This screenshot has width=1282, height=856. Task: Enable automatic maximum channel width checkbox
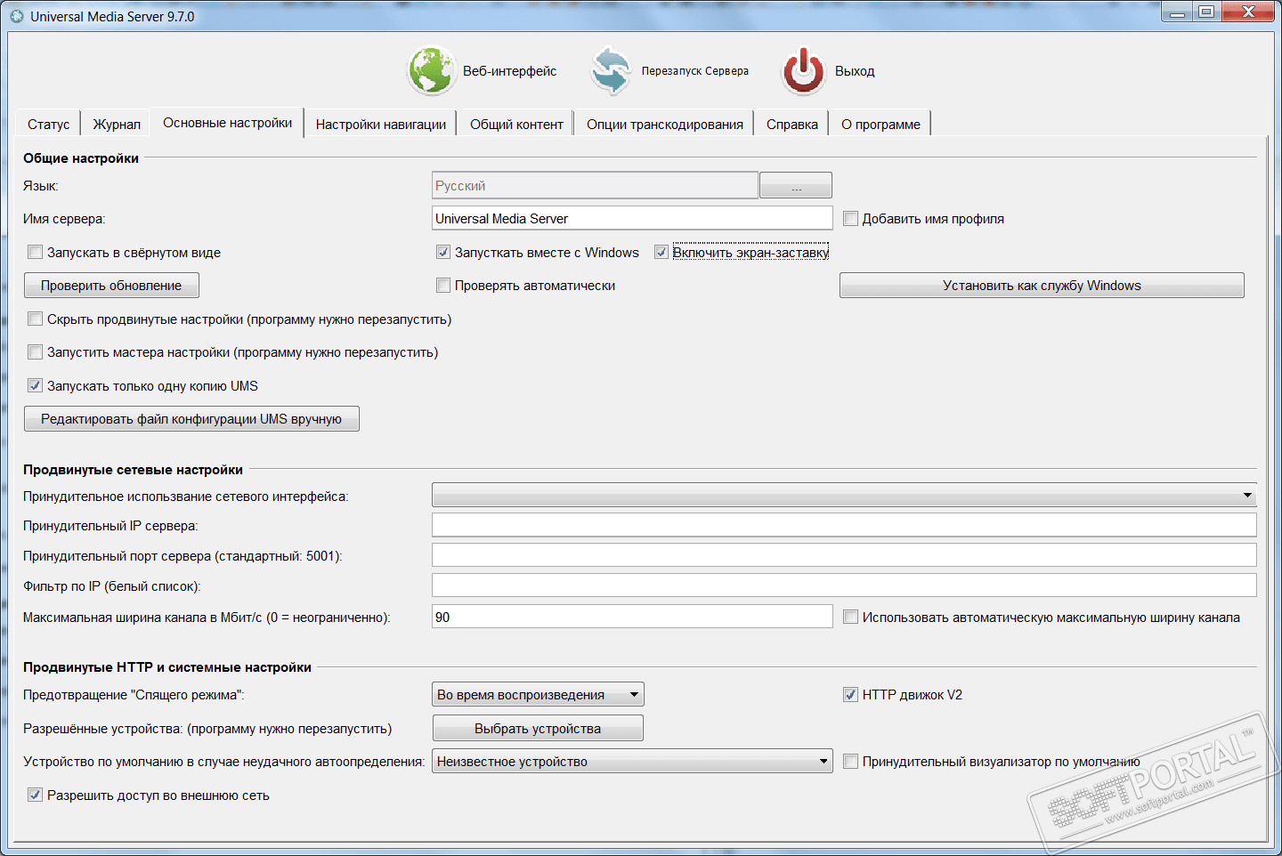850,618
